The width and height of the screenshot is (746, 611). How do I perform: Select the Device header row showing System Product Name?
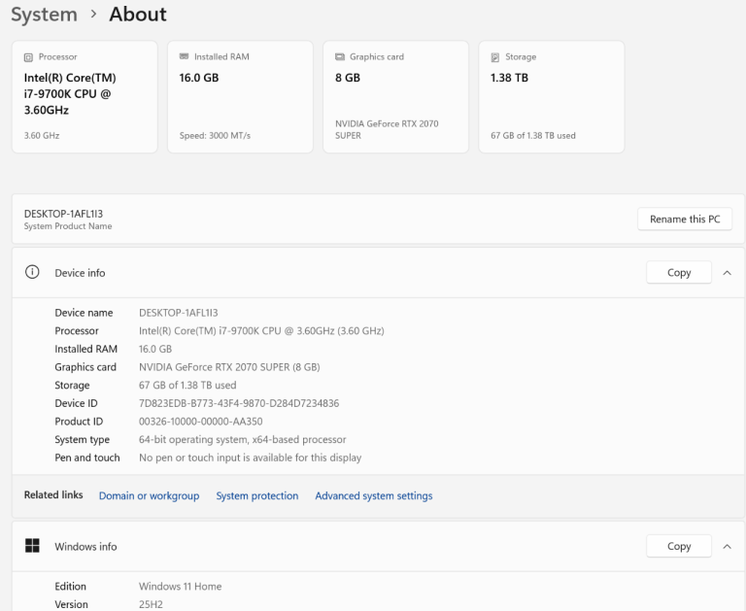[378, 219]
